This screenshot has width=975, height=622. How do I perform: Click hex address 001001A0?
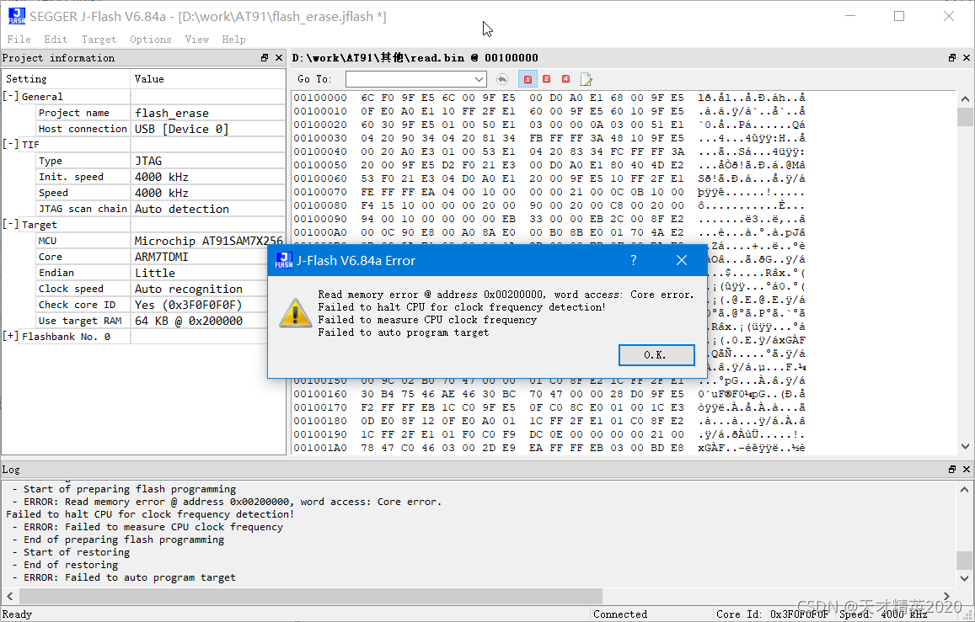[x=320, y=448]
